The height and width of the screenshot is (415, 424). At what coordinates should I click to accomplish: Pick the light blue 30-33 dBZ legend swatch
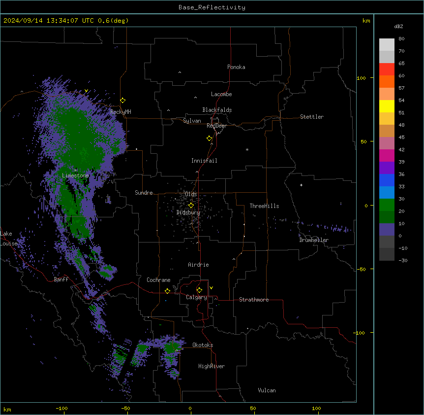[387, 193]
